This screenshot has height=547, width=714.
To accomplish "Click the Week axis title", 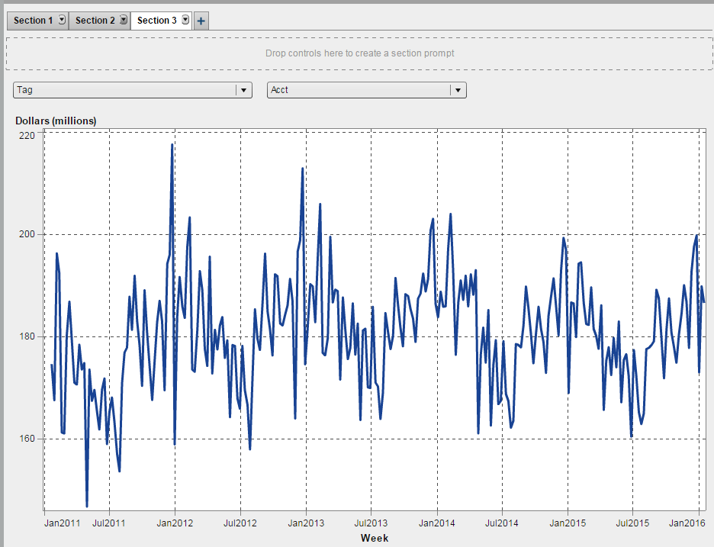I will (x=374, y=538).
